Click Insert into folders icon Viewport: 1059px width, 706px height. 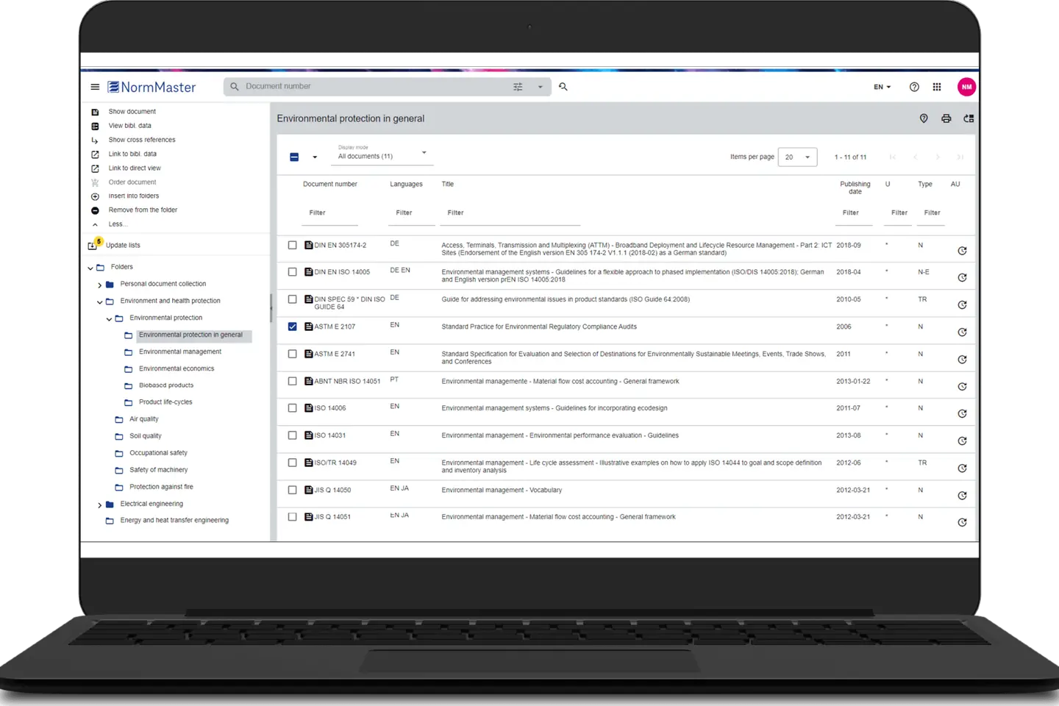(95, 196)
